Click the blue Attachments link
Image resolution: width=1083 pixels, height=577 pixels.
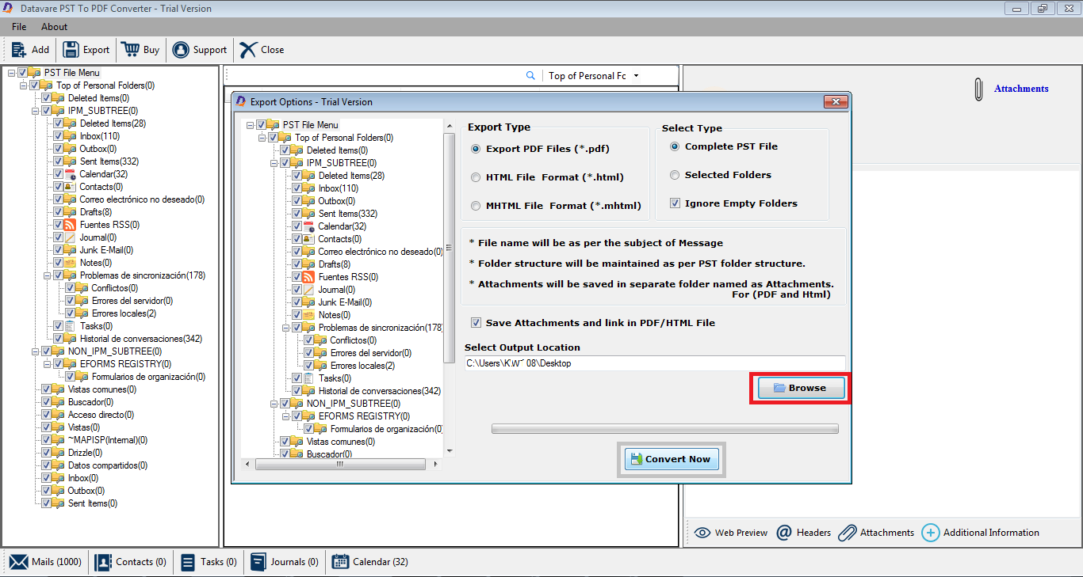tap(1021, 89)
